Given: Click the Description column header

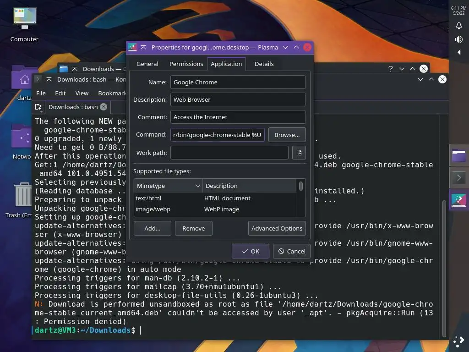Looking at the screenshot, I should pos(249,186).
